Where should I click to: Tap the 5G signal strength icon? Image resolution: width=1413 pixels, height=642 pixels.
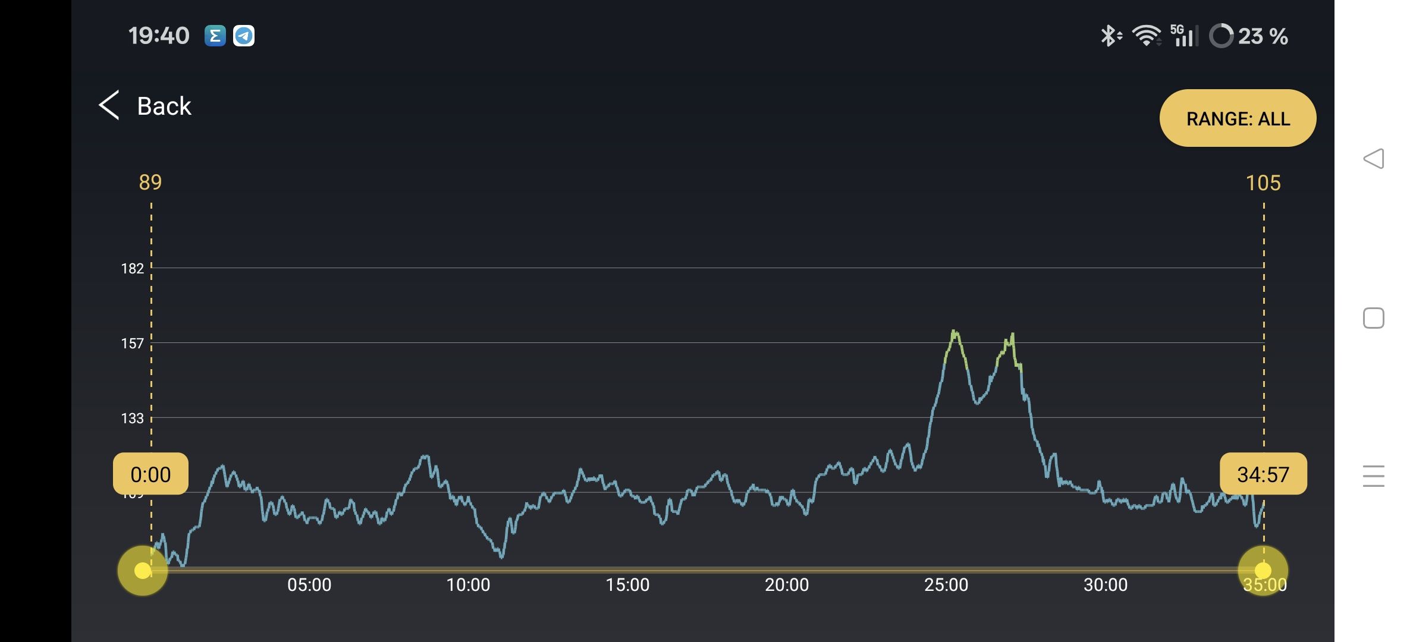[1183, 36]
